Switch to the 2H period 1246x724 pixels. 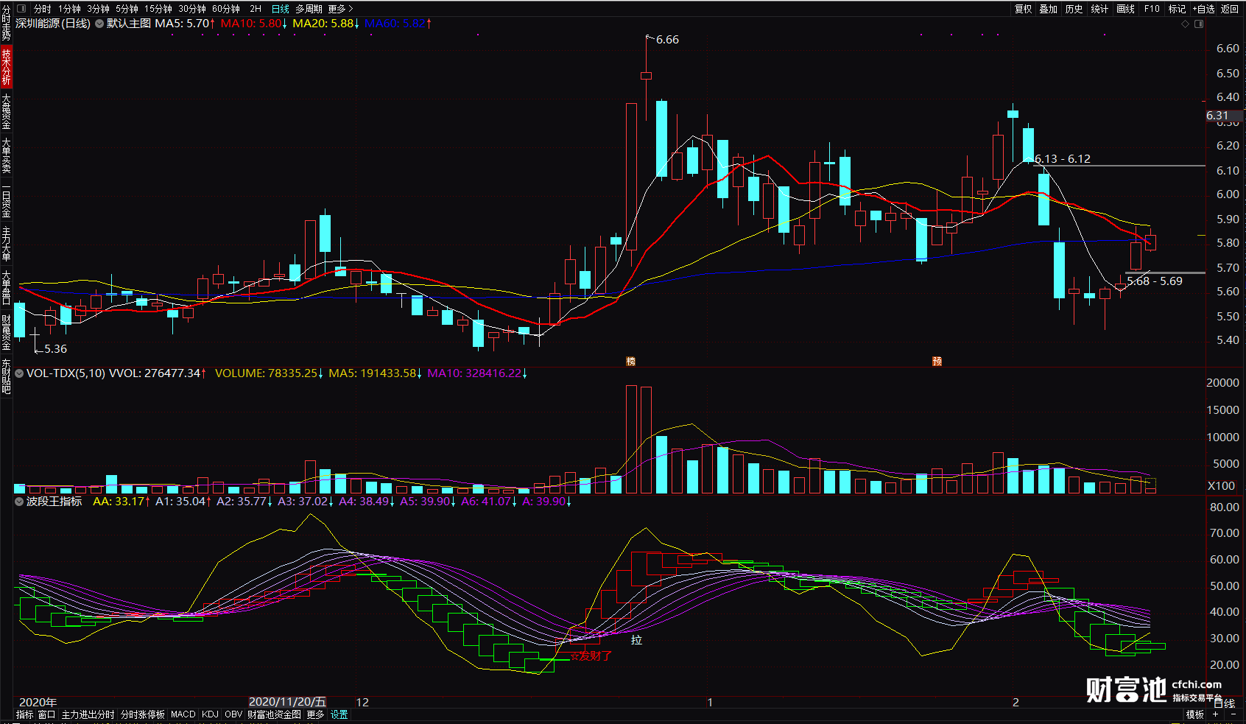256,9
